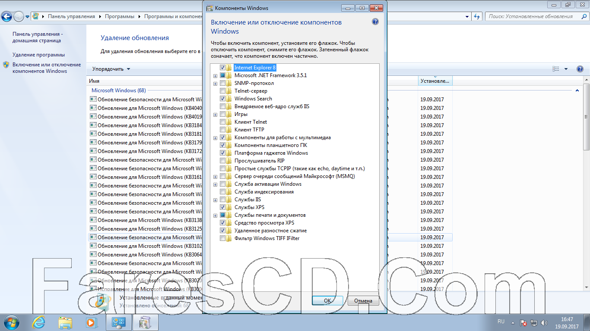Change view layout in Control Panel window
Screen dimensions: 590x331
(556, 69)
